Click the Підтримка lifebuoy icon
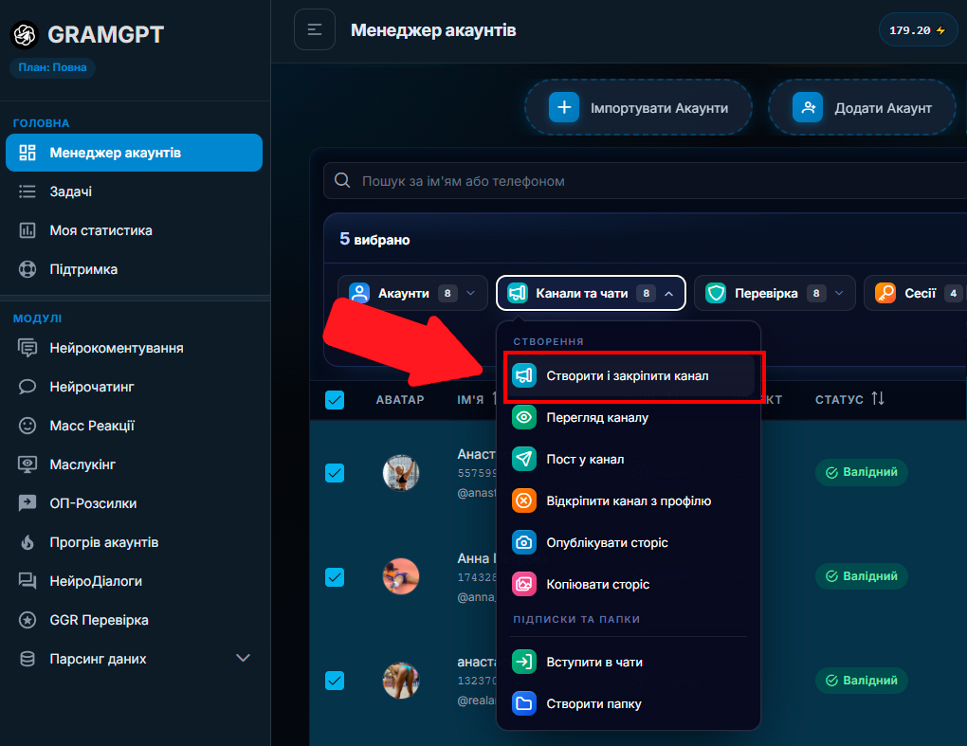 point(27,269)
